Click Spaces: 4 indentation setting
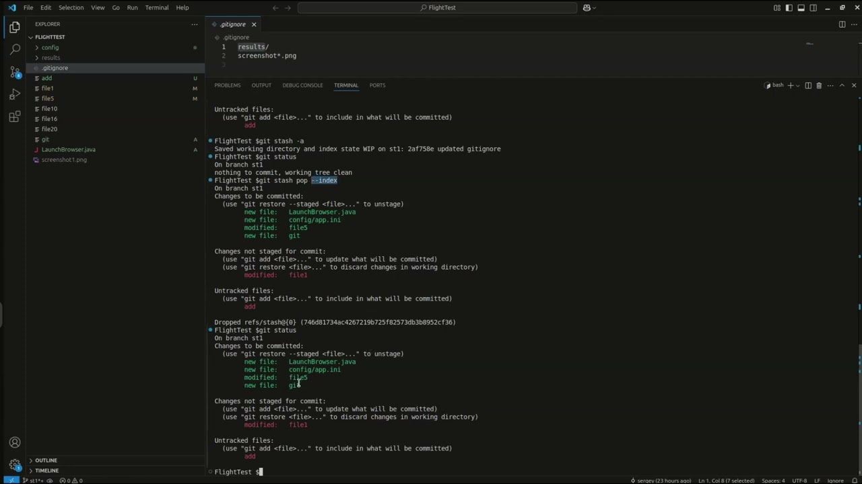Image resolution: width=862 pixels, height=484 pixels. tap(772, 481)
